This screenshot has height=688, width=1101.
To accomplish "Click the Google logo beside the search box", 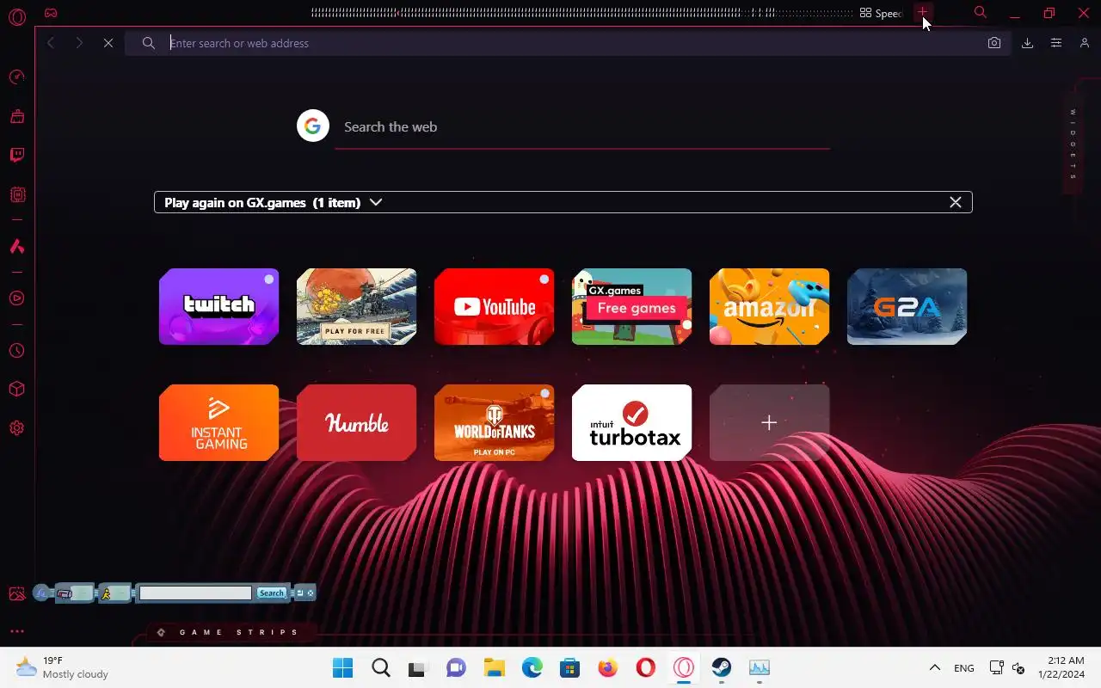I will 313,126.
